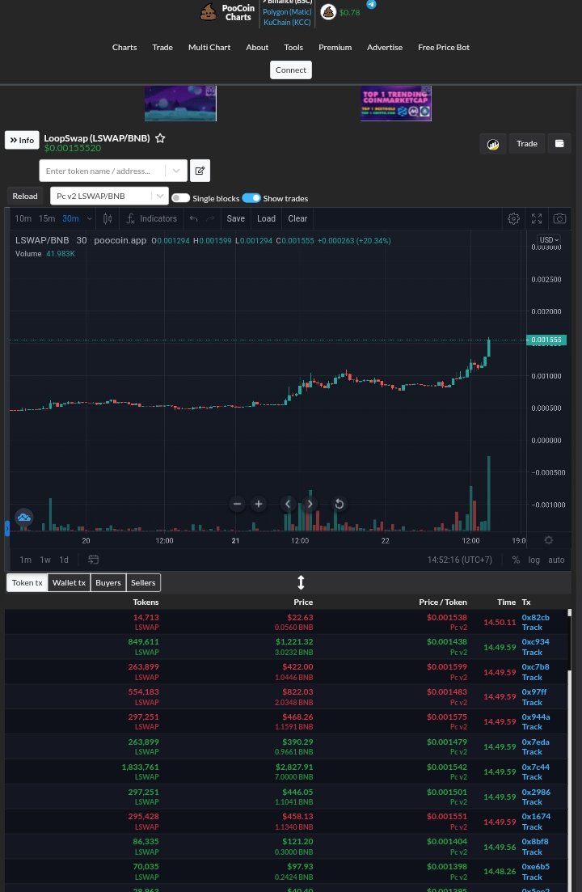
Task: Open the About menu item
Action: [257, 47]
